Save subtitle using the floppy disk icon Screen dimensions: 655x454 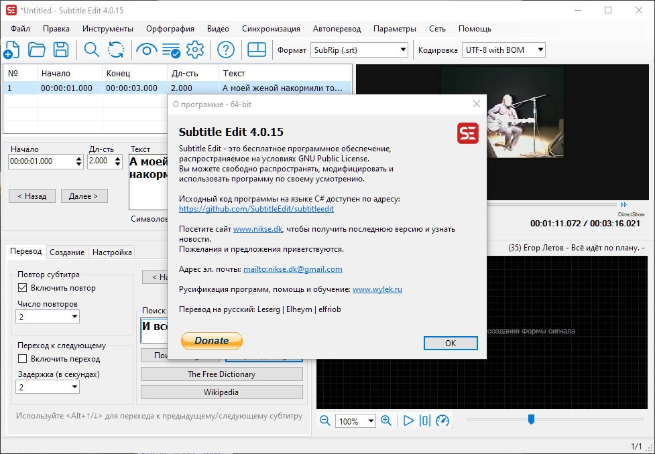click(61, 50)
